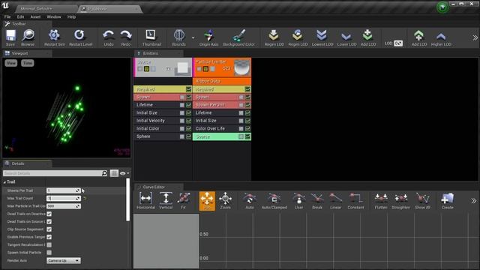Open the Asset menu
The height and width of the screenshot is (270, 480).
click(x=35, y=16)
